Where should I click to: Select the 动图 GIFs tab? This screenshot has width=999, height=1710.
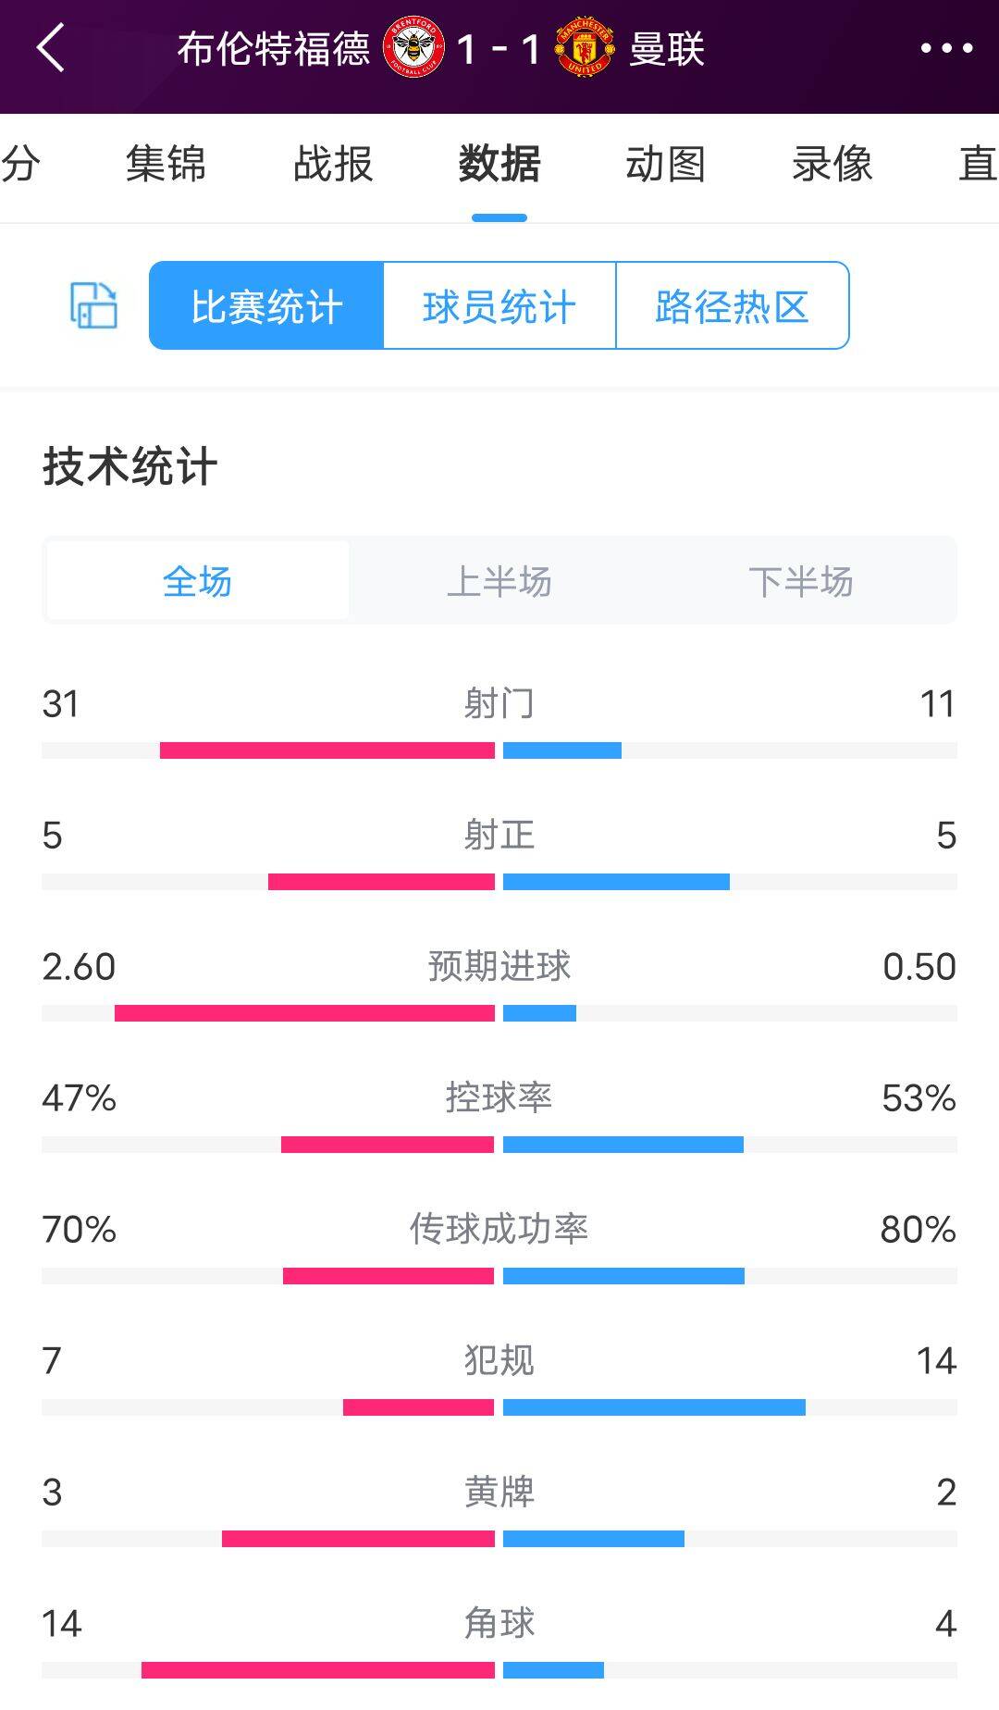[665, 165]
